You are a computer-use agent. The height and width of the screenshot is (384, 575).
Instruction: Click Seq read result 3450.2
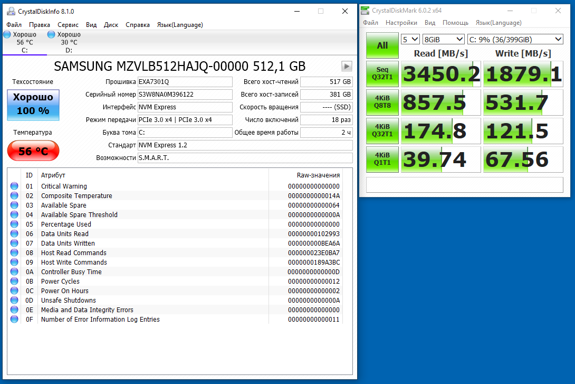(441, 74)
